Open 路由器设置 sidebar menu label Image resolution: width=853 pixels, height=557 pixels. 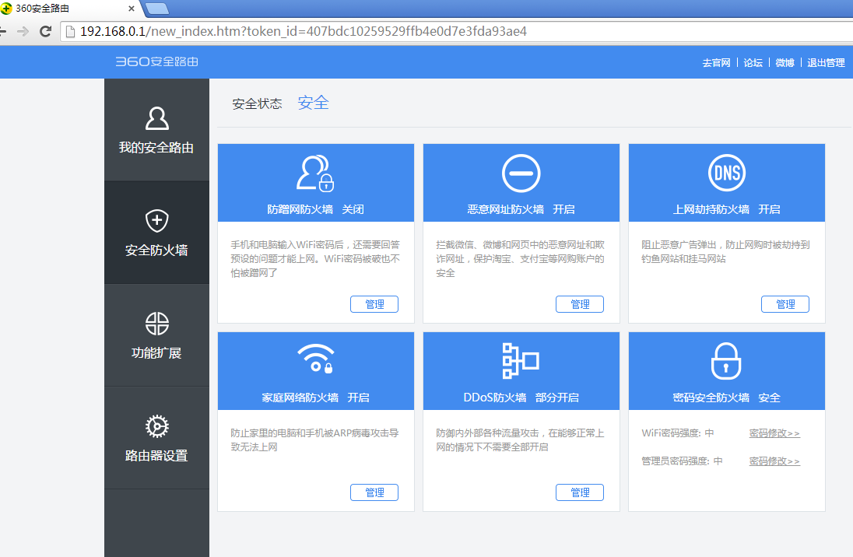click(156, 456)
